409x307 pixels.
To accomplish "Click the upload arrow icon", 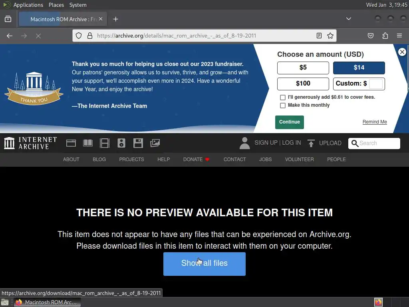I will click(311, 143).
